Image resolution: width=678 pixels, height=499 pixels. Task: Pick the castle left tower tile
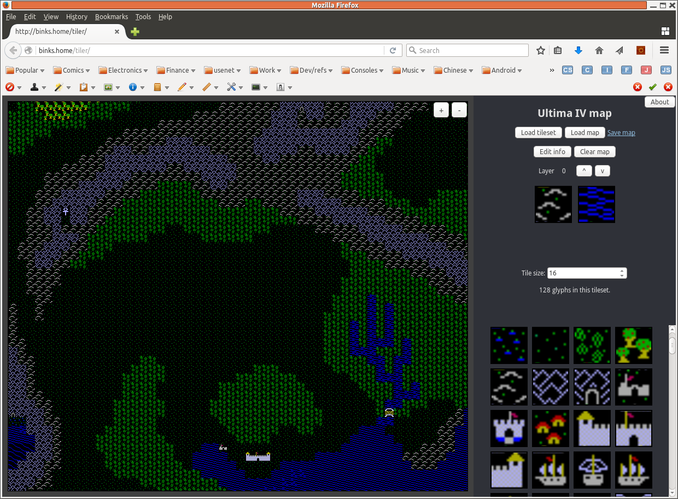pyautogui.click(x=592, y=428)
